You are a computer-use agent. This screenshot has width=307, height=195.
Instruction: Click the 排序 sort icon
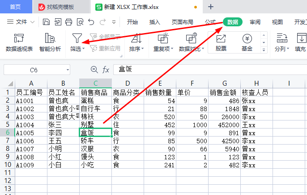(136, 38)
